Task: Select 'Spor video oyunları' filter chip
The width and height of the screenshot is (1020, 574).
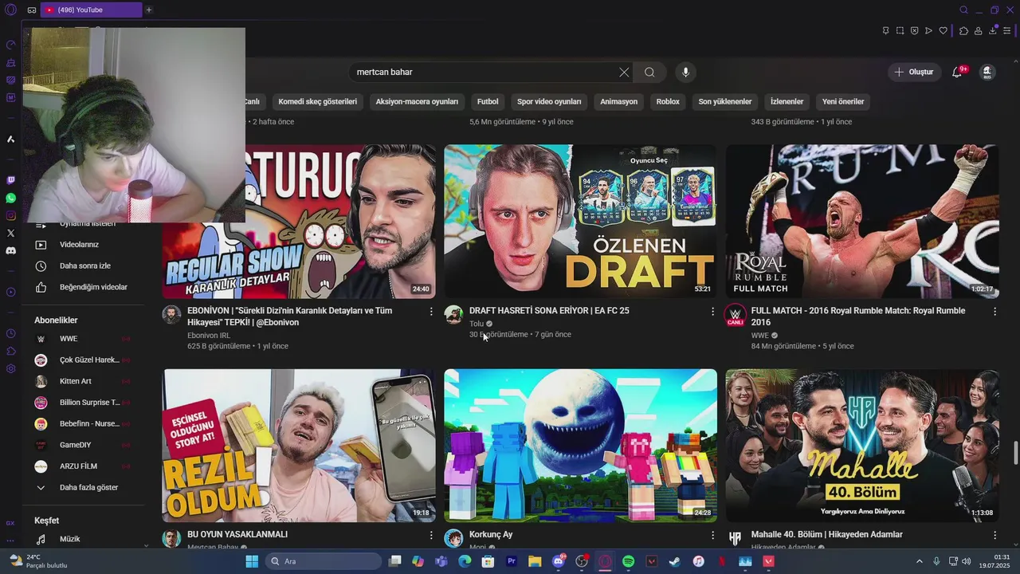Action: 549,101
